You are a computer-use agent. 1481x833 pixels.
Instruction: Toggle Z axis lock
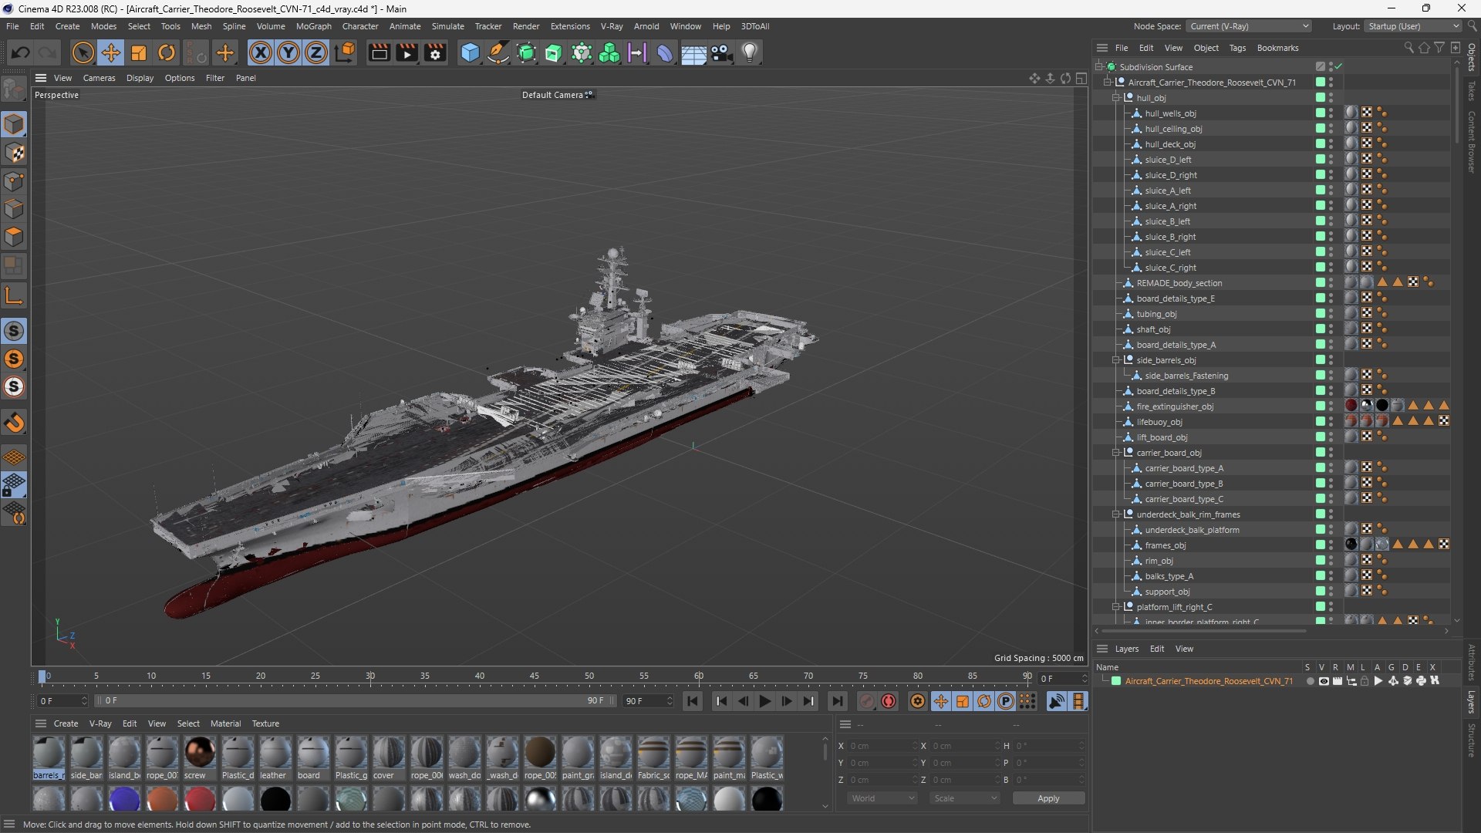click(x=316, y=52)
